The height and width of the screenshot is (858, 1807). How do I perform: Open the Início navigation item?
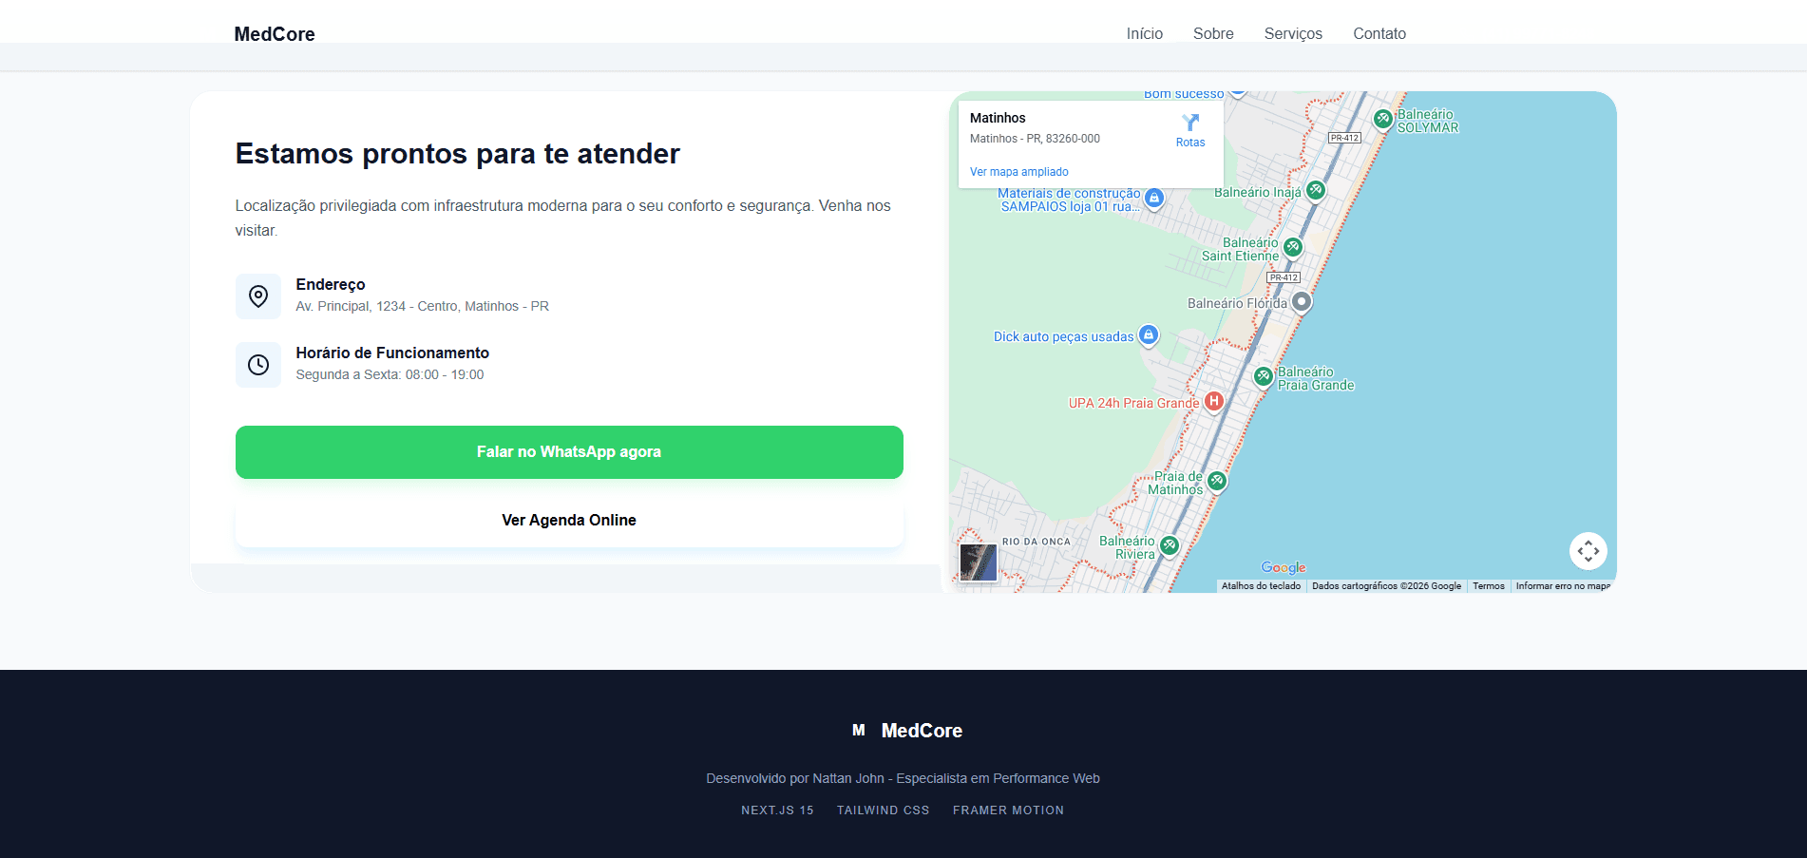(x=1144, y=33)
